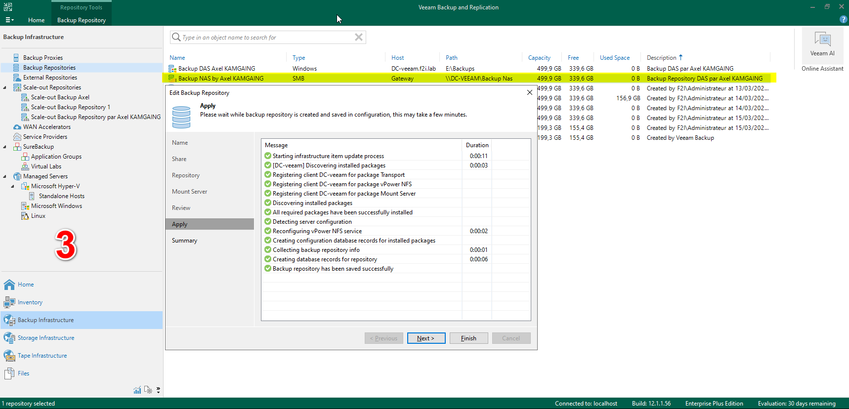Open the Home ribbon tab
This screenshot has width=849, height=409.
[37, 20]
